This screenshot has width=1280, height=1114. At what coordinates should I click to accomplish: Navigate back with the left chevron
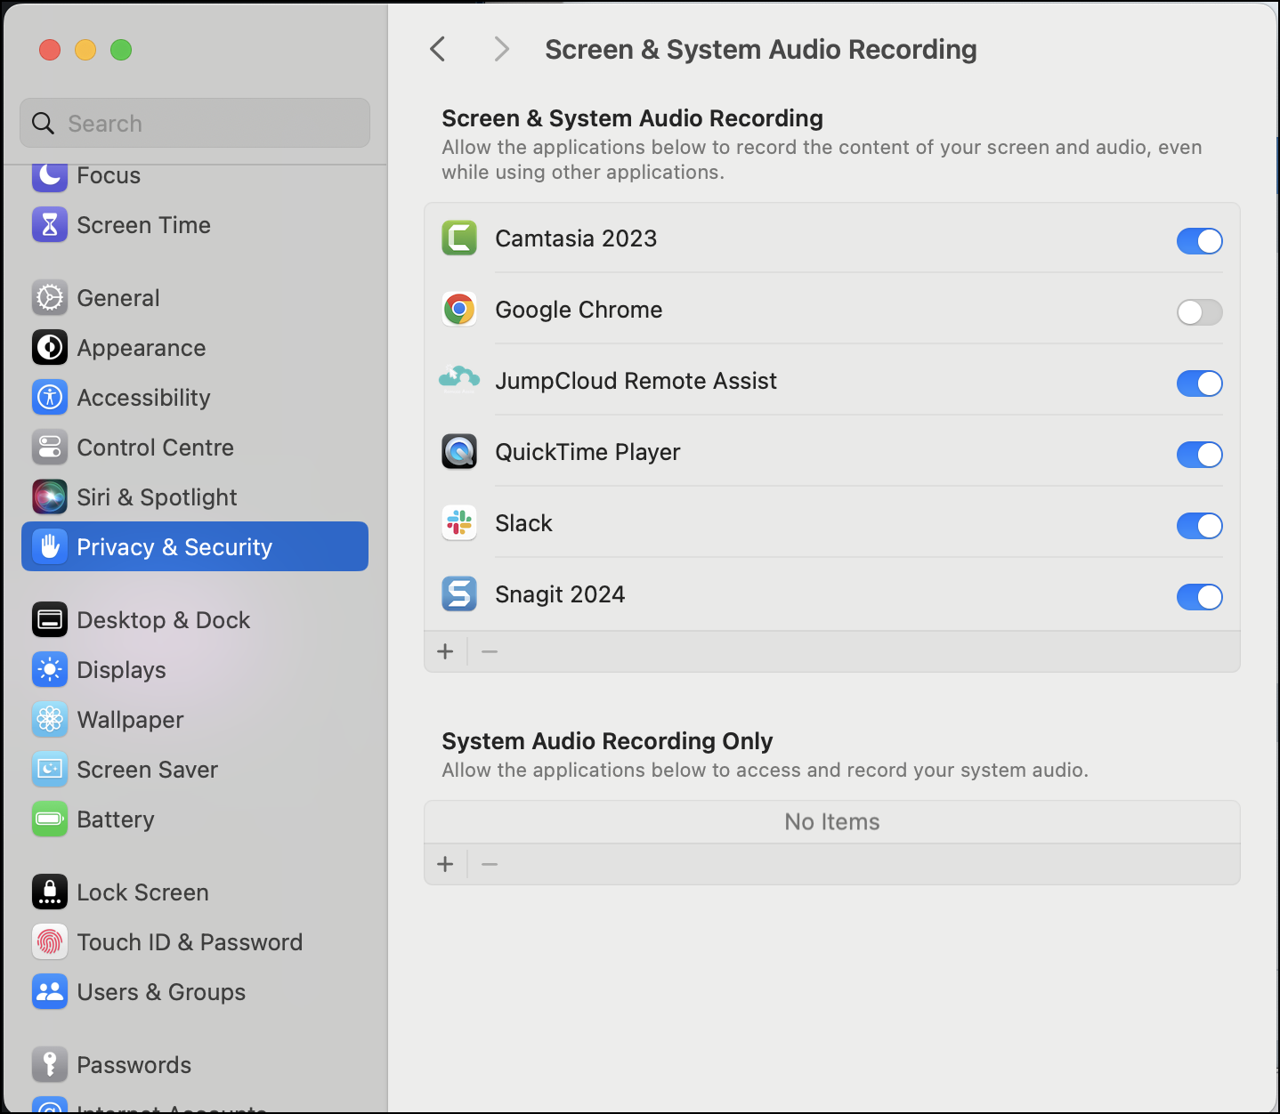pyautogui.click(x=437, y=49)
